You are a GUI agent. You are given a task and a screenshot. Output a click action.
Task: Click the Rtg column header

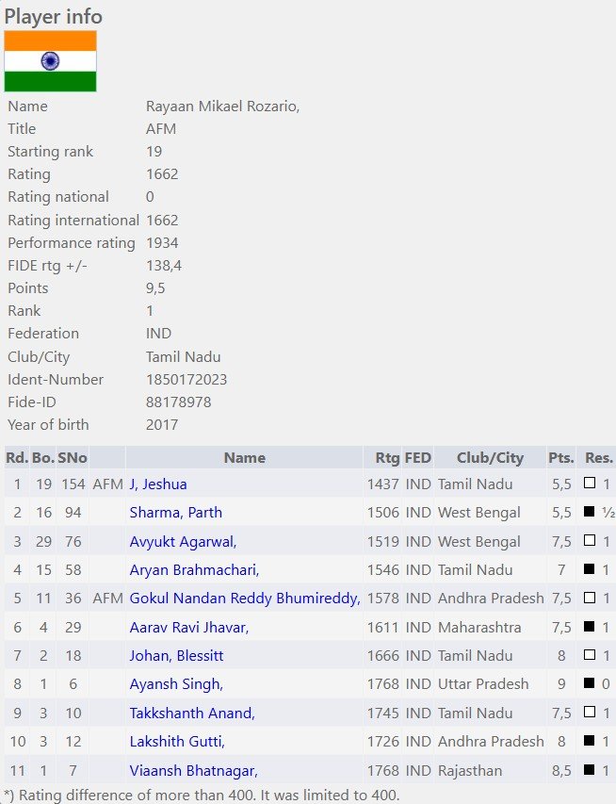click(x=387, y=457)
